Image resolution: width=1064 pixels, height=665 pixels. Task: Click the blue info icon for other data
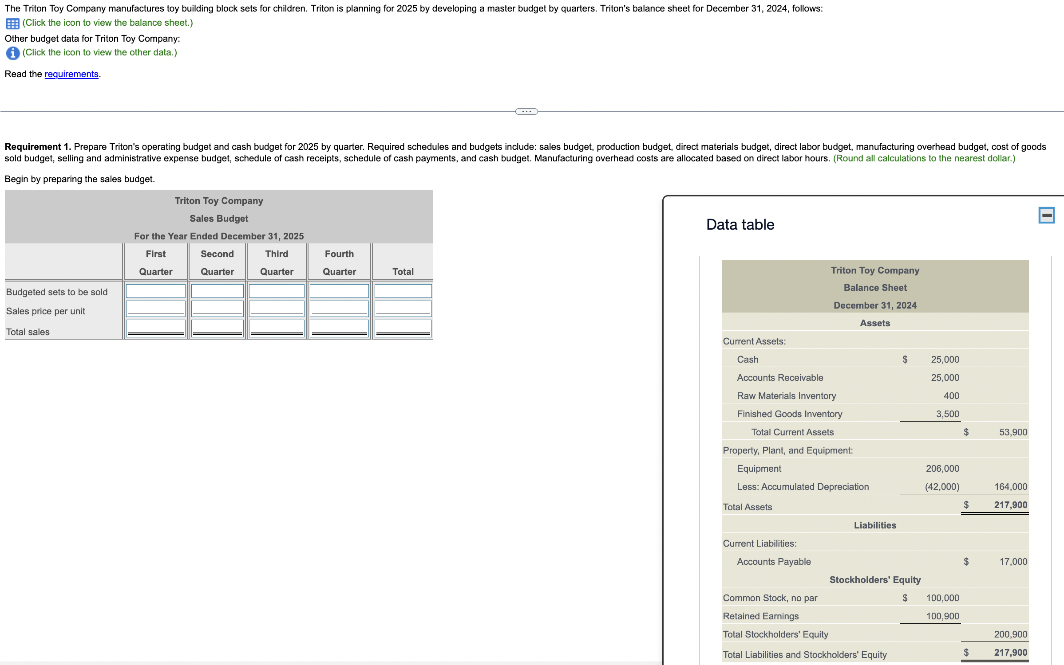tap(12, 53)
